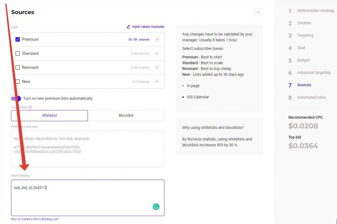The image size is (337, 224).
Task: Select the New list checkbox
Action: [18, 81]
